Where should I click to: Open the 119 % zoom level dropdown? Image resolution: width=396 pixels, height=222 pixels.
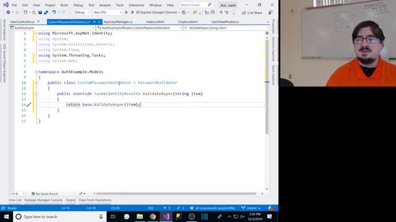[x=17, y=194]
